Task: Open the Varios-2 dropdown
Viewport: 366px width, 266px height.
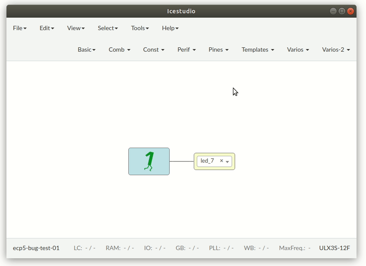Action: 336,49
